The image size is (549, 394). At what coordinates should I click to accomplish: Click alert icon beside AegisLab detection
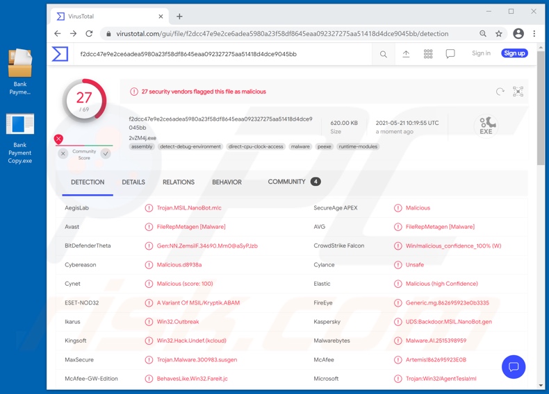(149, 208)
